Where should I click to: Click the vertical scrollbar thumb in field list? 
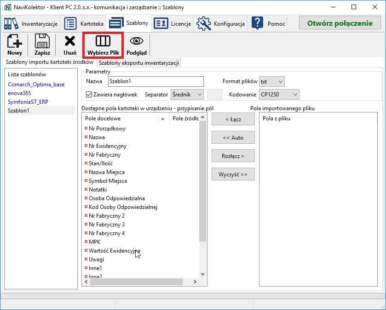(202, 181)
